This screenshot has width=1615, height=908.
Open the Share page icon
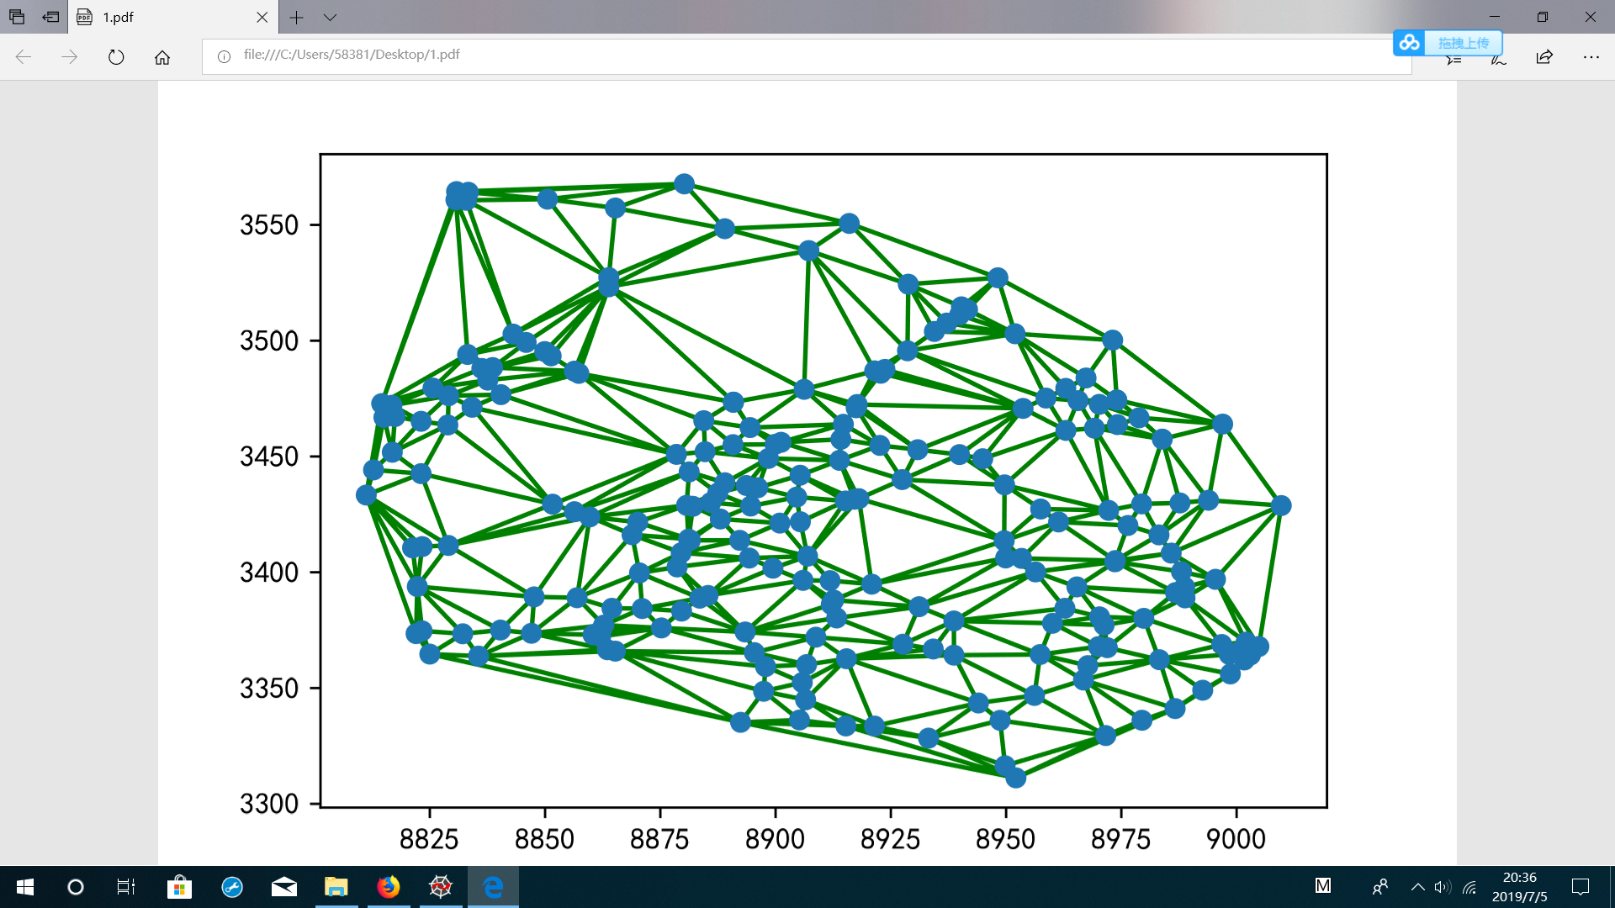pos(1544,57)
